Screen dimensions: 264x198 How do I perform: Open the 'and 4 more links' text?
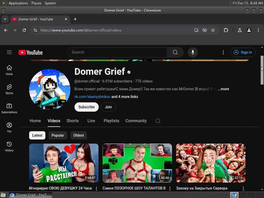pos(125,97)
